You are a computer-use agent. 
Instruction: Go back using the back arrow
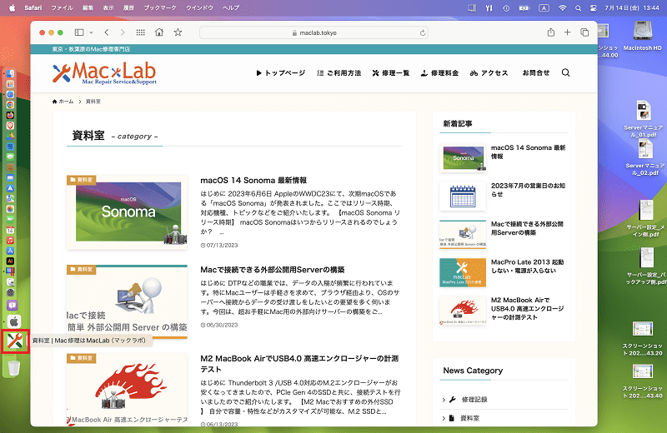(107, 32)
